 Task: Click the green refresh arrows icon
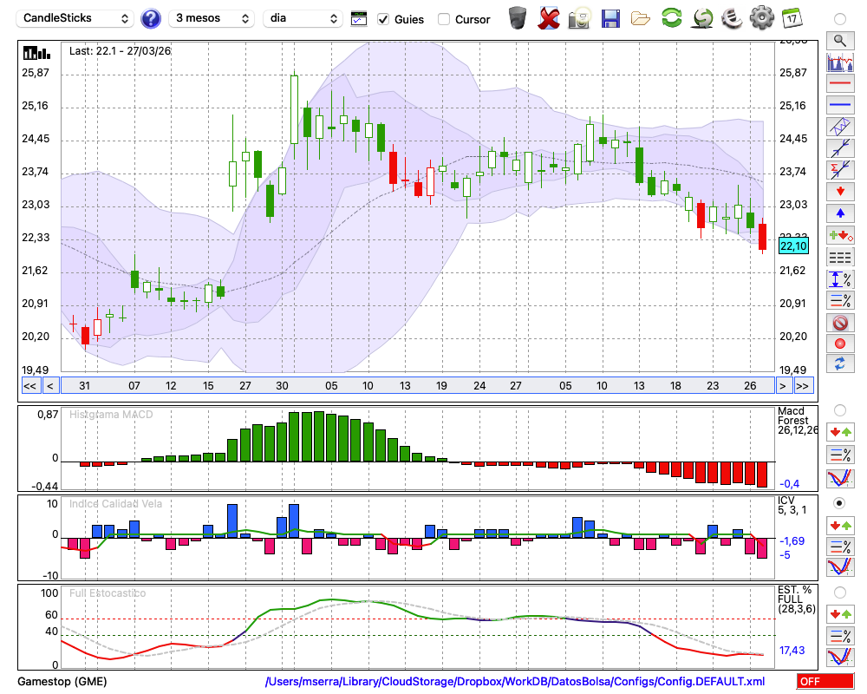point(670,18)
